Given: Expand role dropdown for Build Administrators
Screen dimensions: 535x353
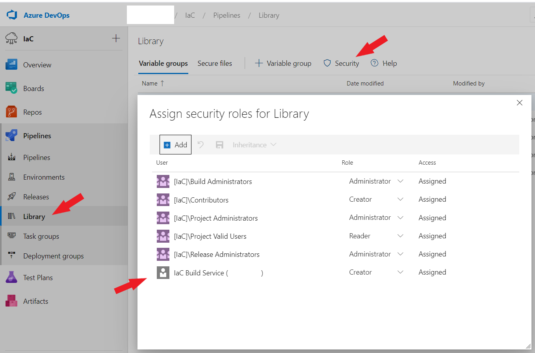Looking at the screenshot, I should click(x=400, y=181).
